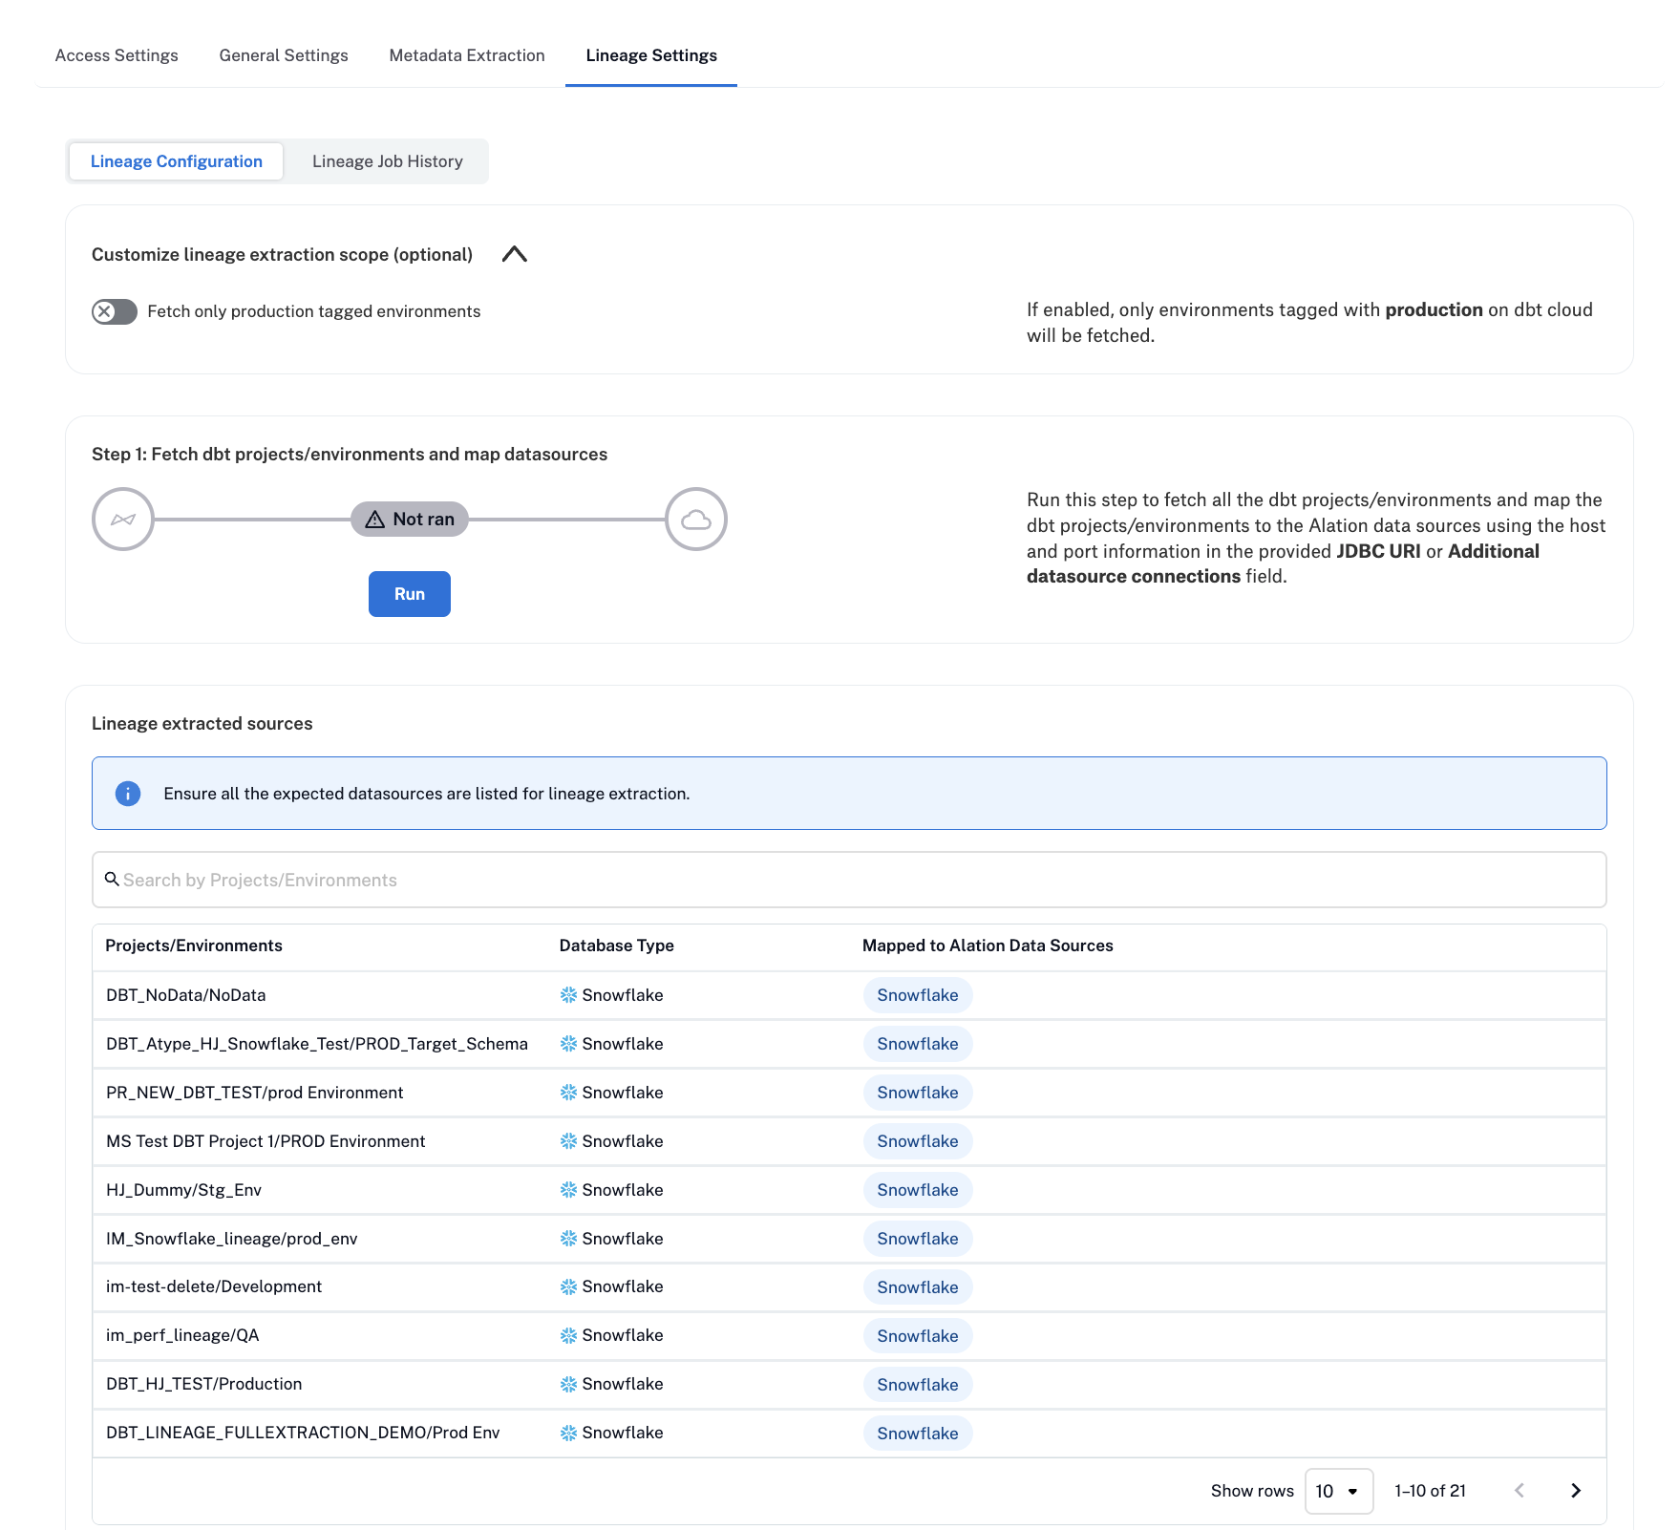Open Snowflake data source for im_perf_lineage/QA
Image resolution: width=1679 pixels, height=1530 pixels.
point(917,1336)
